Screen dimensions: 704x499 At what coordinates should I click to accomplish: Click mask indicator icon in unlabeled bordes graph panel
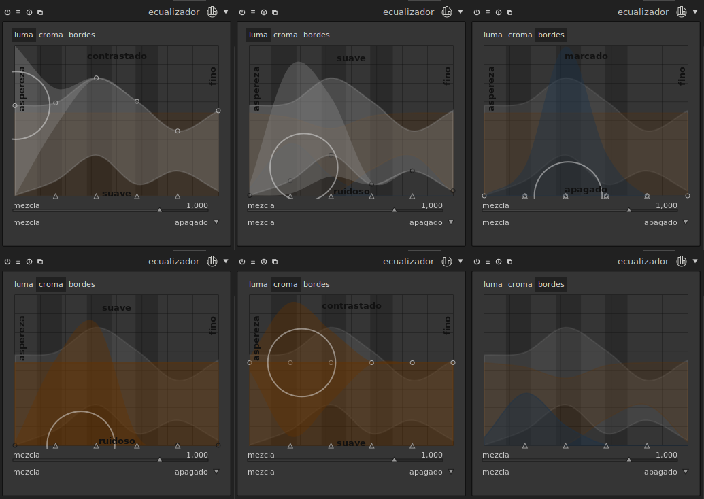coord(681,261)
